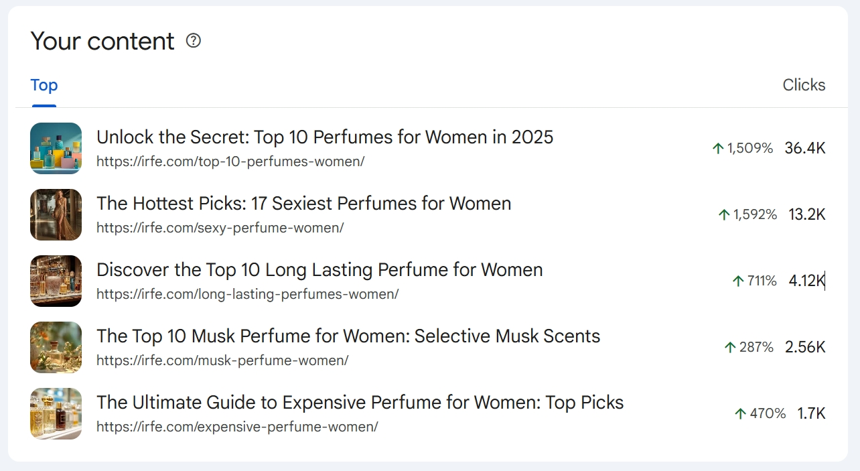Click the 13.2K clicks value
The height and width of the screenshot is (471, 860).
[807, 214]
